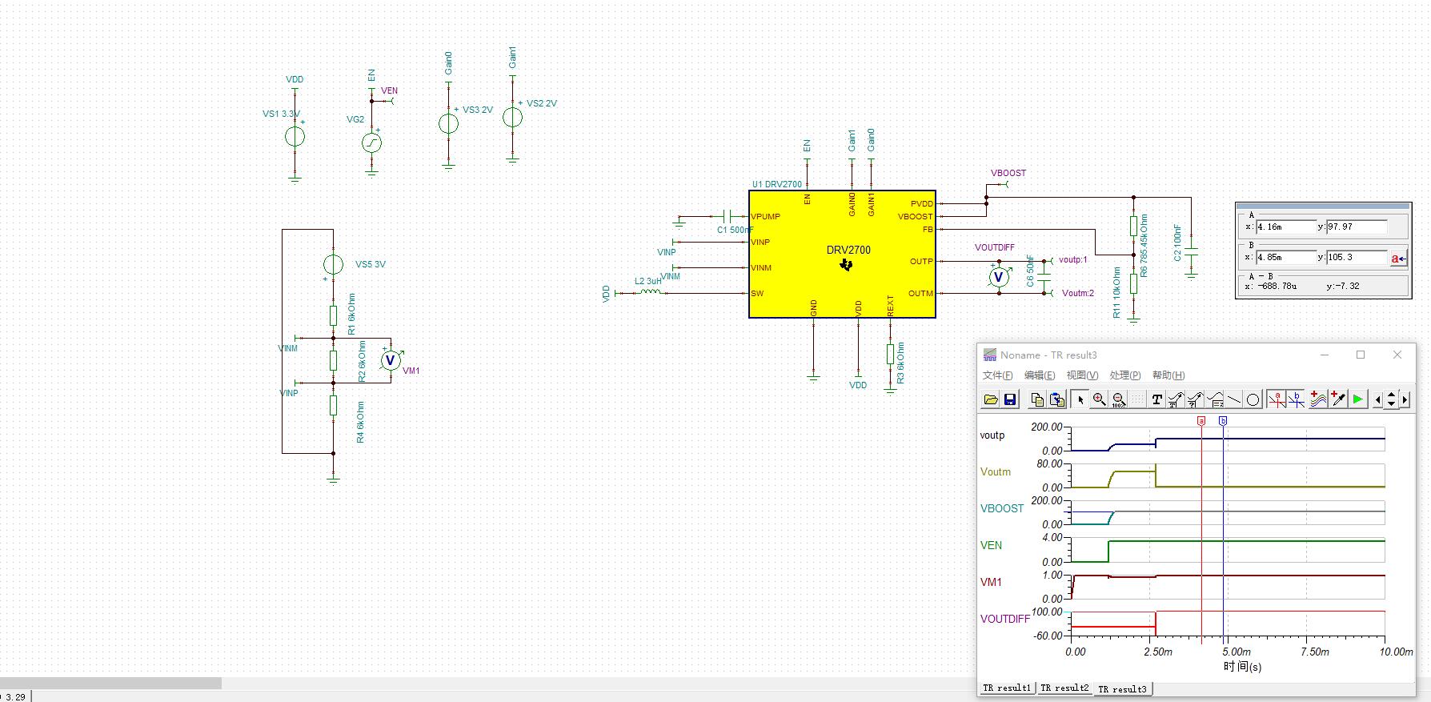Click the Open file icon in TR result toolbar
This screenshot has height=702, width=1431.
991,399
